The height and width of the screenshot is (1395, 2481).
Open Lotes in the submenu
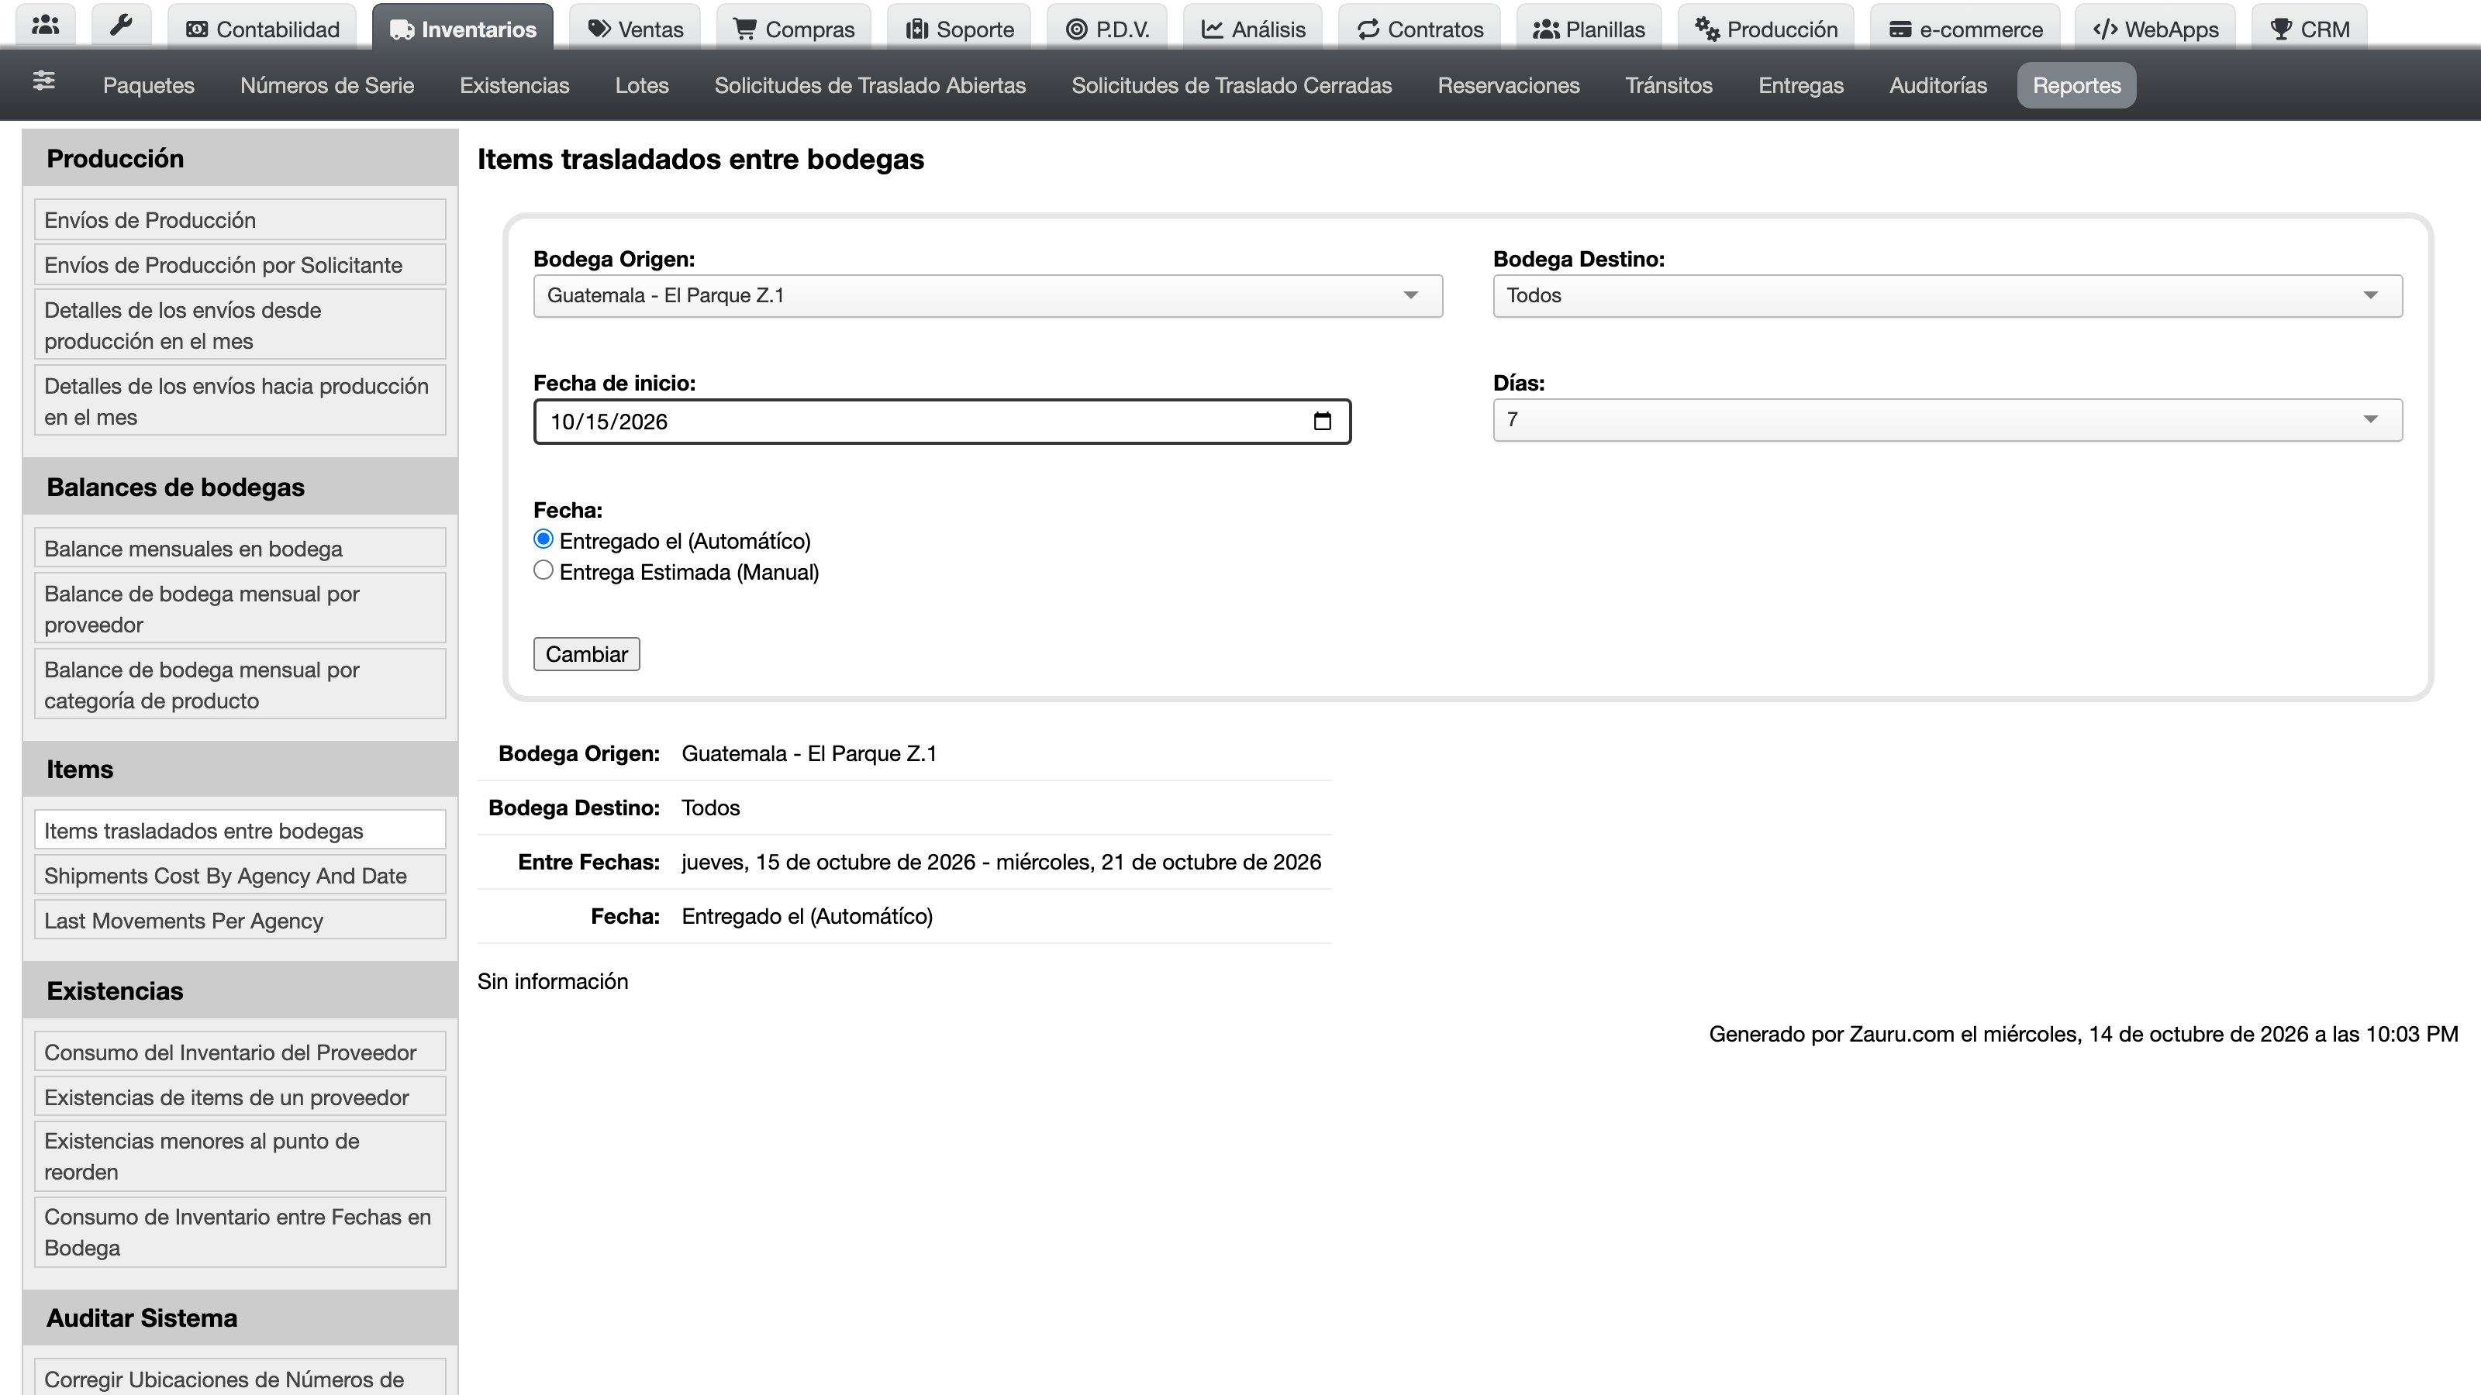(641, 84)
